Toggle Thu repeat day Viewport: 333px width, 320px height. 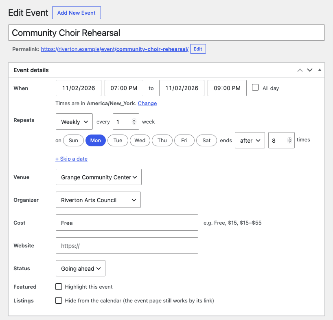[x=162, y=140]
